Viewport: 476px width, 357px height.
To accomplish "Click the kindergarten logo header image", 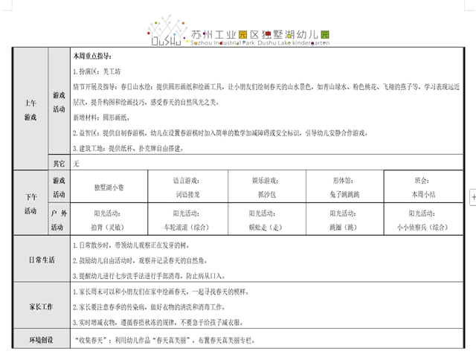I will click(239, 31).
